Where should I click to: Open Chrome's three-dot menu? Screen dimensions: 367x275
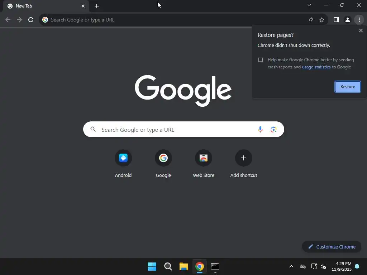[x=359, y=20]
